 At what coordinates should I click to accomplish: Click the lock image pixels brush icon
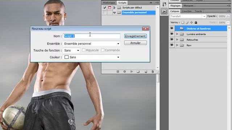click(x=187, y=22)
